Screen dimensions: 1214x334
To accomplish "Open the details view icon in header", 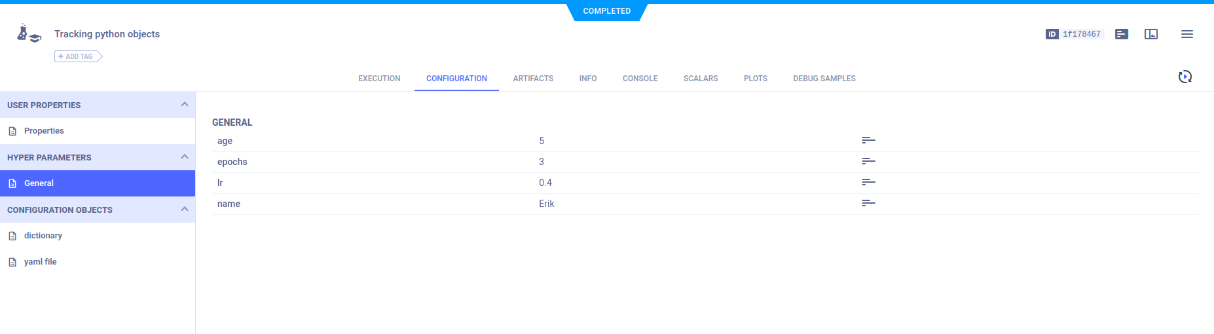I will 1122,34.
